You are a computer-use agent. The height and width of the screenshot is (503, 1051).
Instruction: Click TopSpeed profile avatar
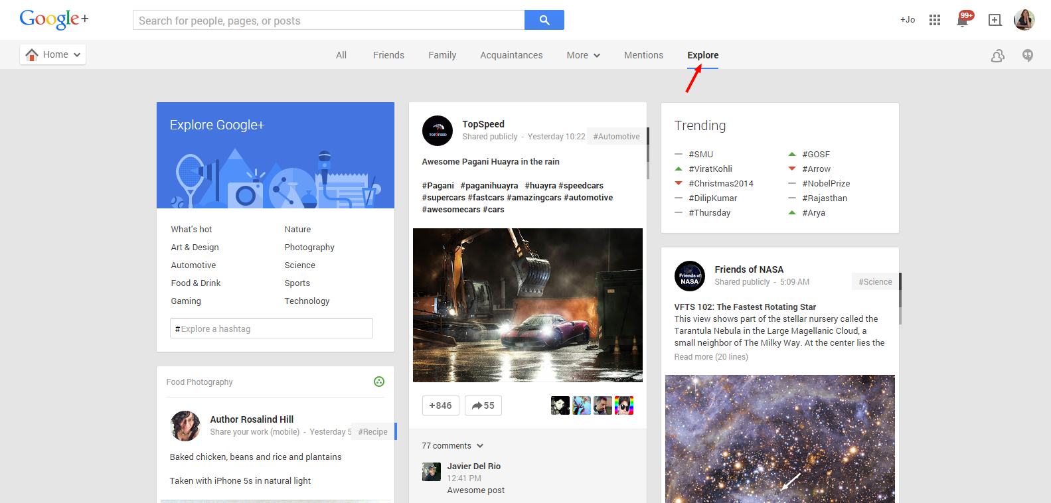point(437,131)
